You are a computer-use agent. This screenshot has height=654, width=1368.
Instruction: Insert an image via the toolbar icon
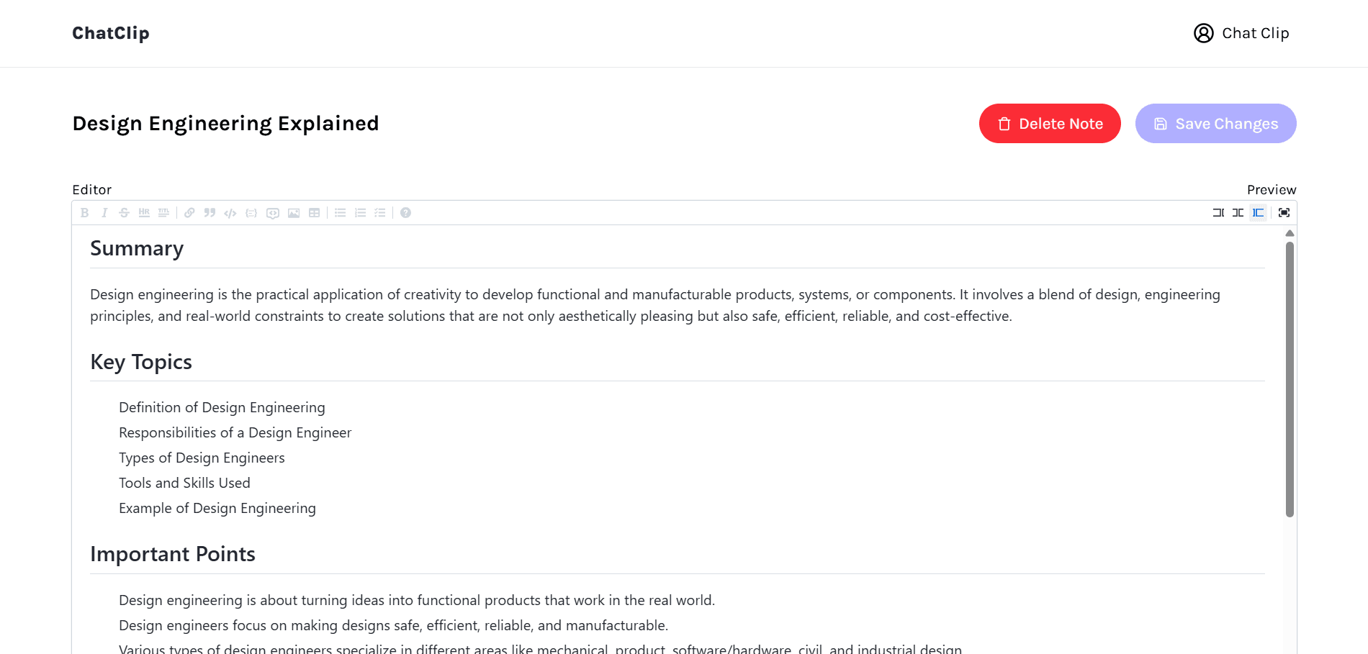pyautogui.click(x=294, y=213)
